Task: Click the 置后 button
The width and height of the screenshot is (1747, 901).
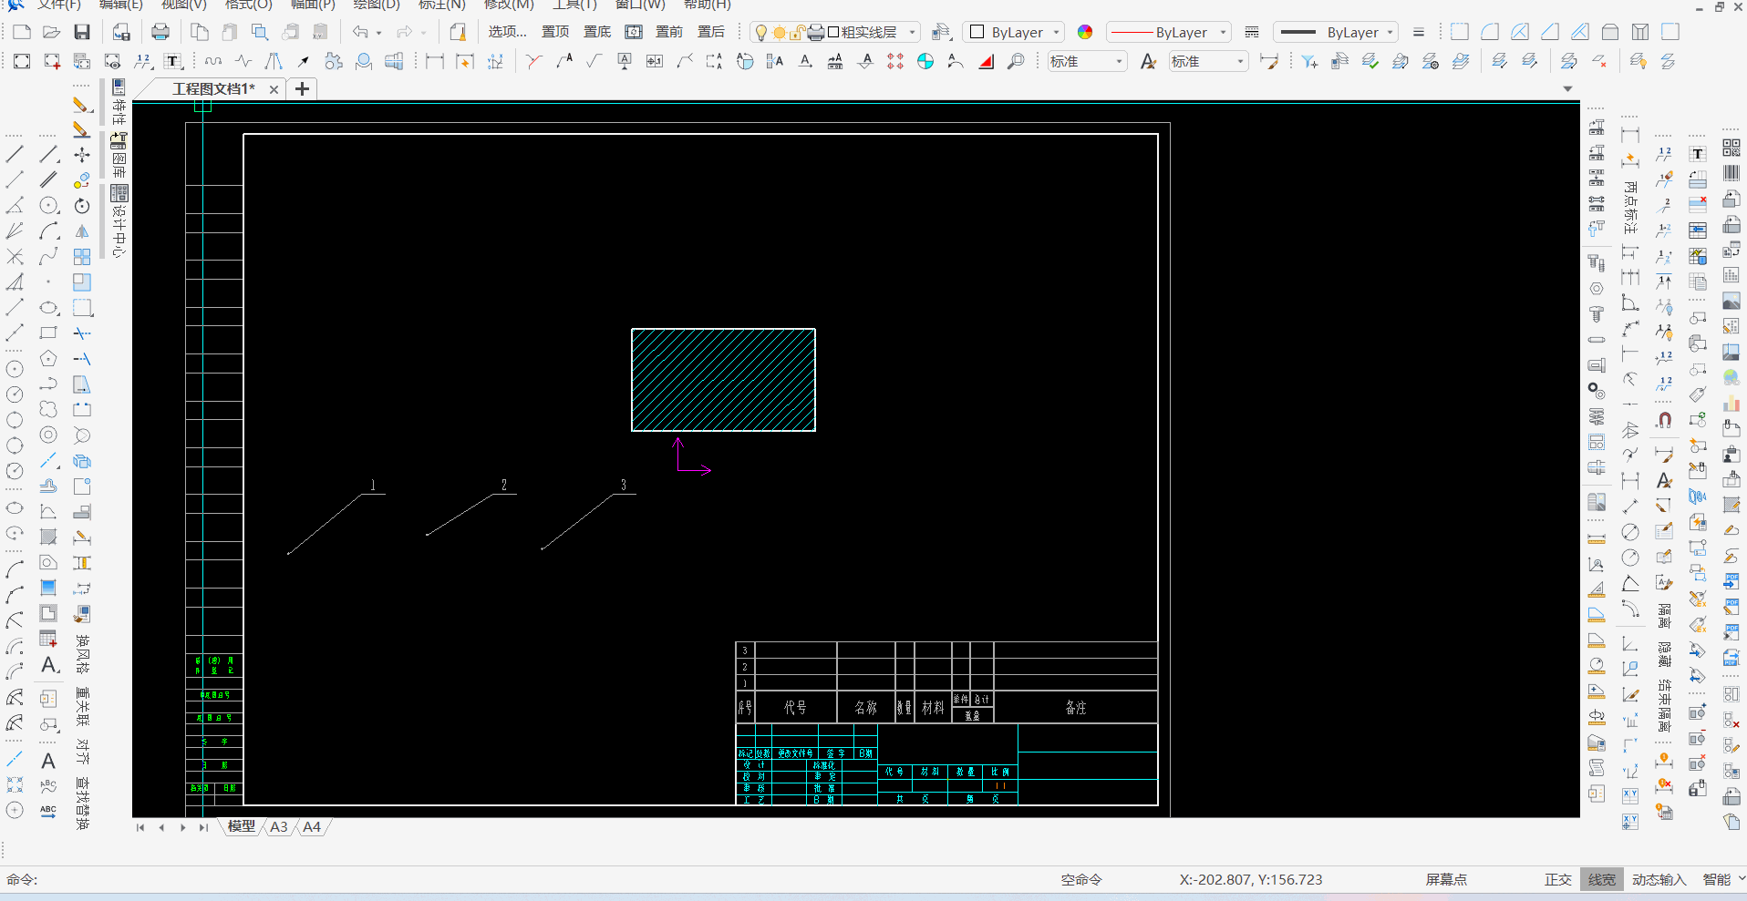Action: tap(711, 32)
